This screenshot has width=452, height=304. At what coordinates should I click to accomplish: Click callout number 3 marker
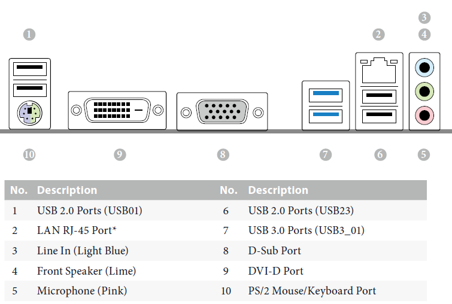point(424,17)
